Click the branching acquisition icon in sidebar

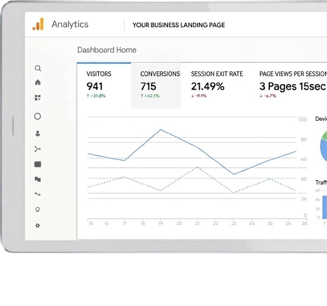click(37, 149)
